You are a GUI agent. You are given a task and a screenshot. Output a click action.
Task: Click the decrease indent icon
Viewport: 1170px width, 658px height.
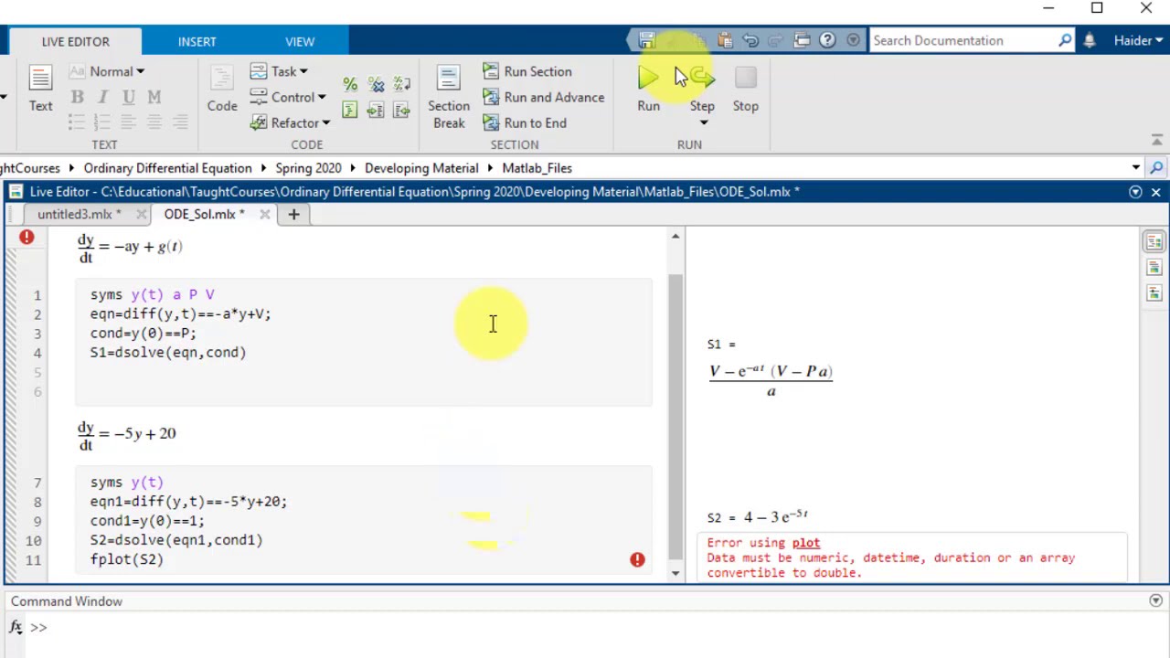pos(401,110)
